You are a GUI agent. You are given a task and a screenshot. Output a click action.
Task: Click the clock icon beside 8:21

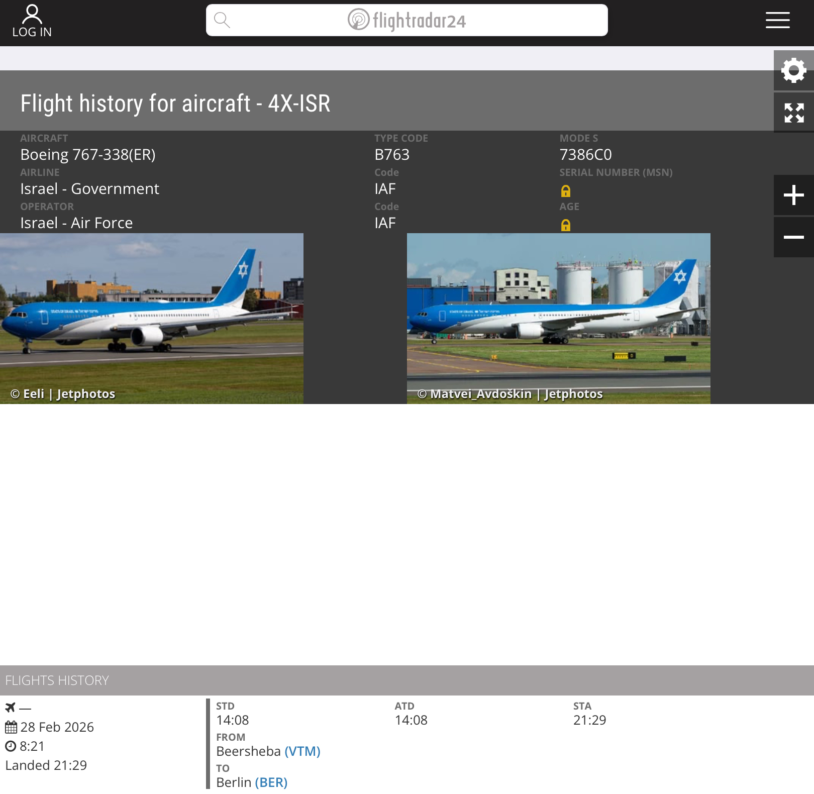click(11, 746)
